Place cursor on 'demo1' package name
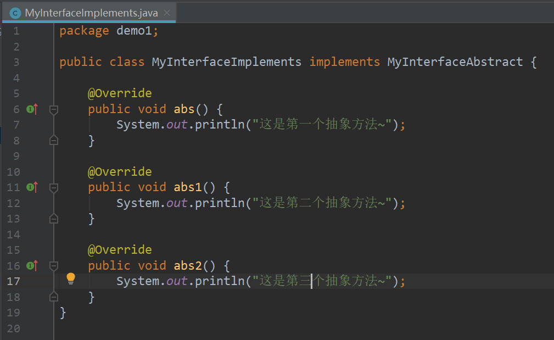 135,31
